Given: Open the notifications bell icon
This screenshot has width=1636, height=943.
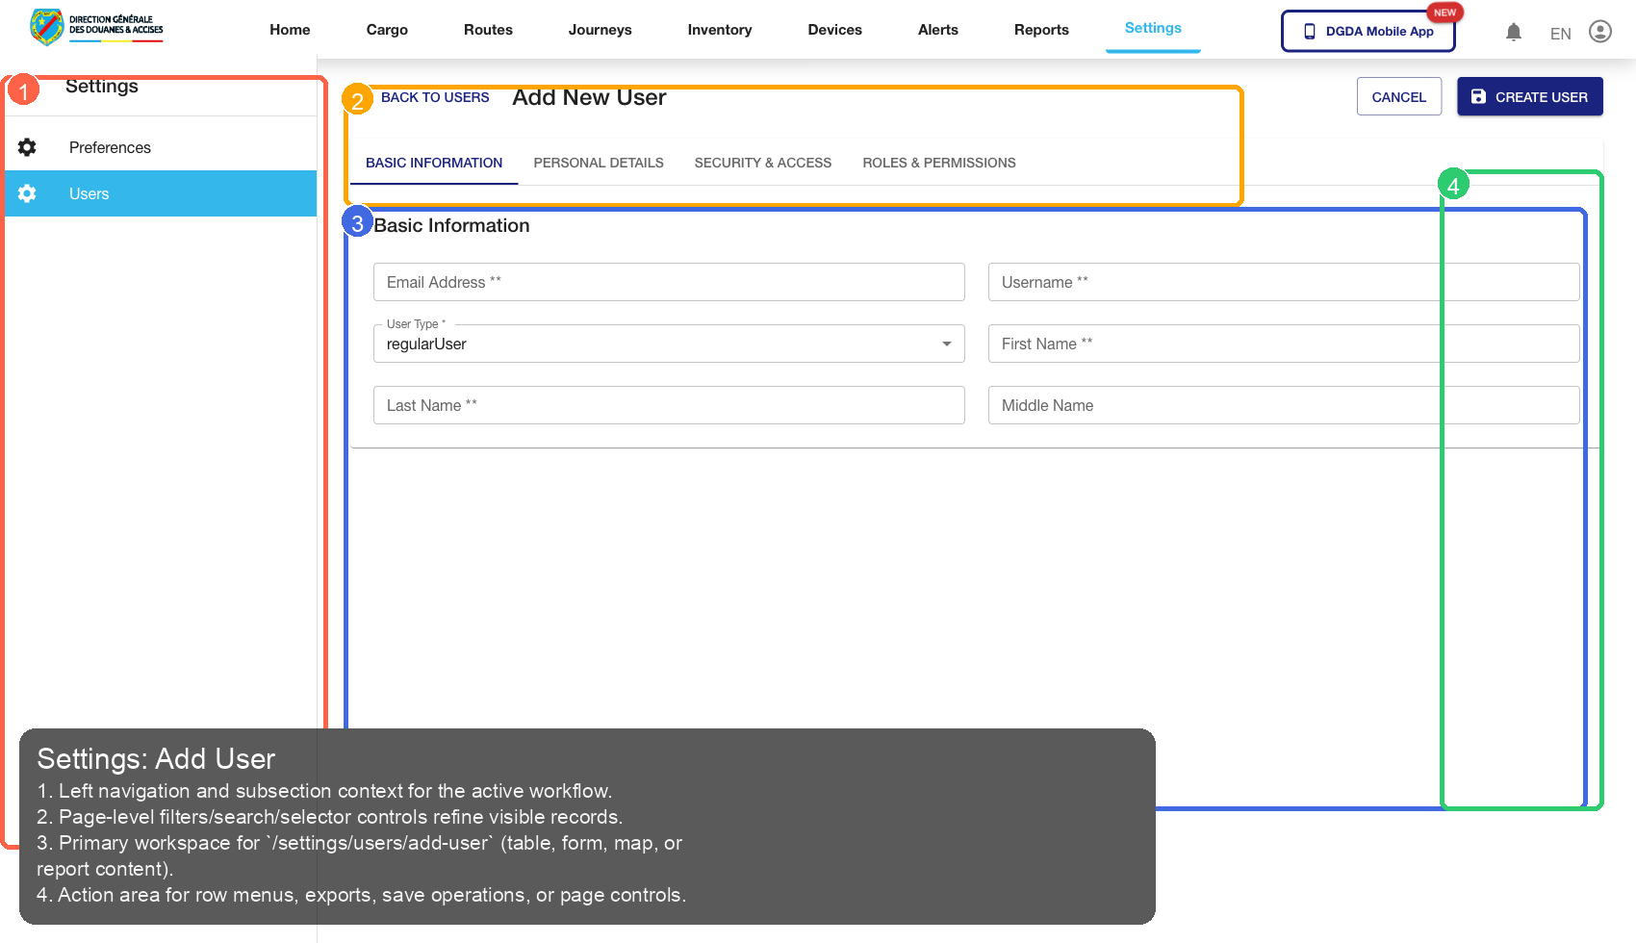Looking at the screenshot, I should tap(1514, 32).
